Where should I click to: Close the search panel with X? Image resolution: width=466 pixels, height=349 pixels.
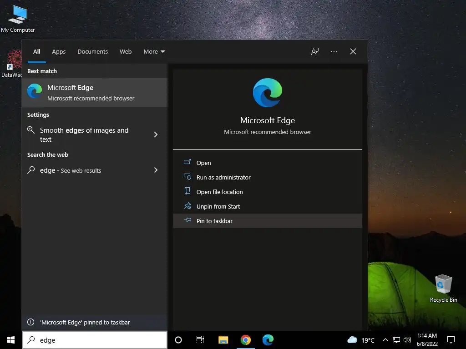click(x=353, y=52)
